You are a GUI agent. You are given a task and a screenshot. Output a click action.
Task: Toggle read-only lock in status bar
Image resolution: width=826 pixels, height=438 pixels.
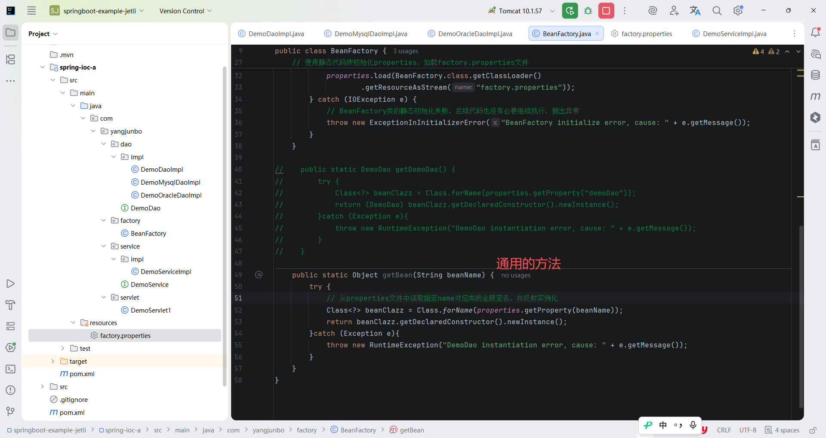pos(813,430)
